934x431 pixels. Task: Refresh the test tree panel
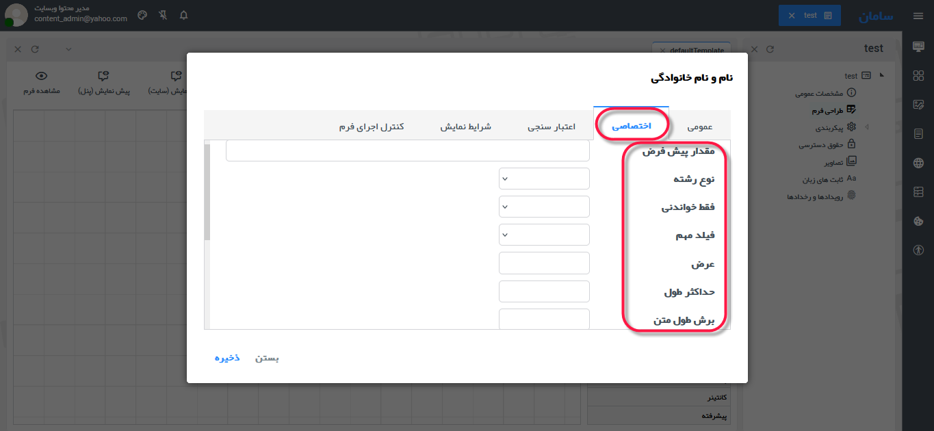tap(770, 49)
